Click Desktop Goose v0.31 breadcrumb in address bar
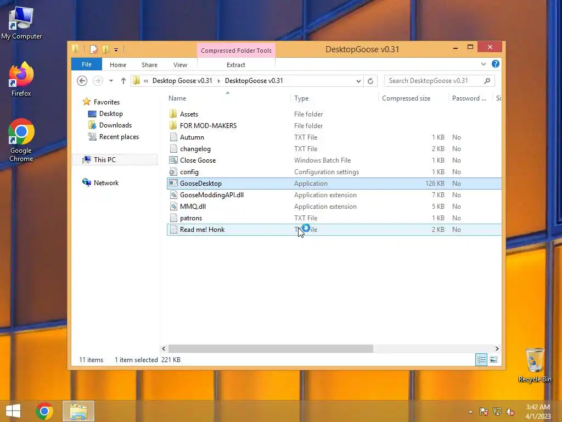This screenshot has height=422, width=562. click(182, 81)
